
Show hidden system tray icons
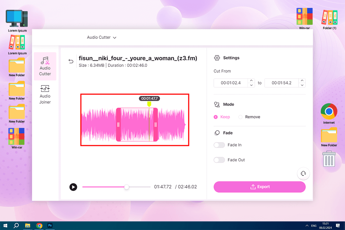(307, 226)
